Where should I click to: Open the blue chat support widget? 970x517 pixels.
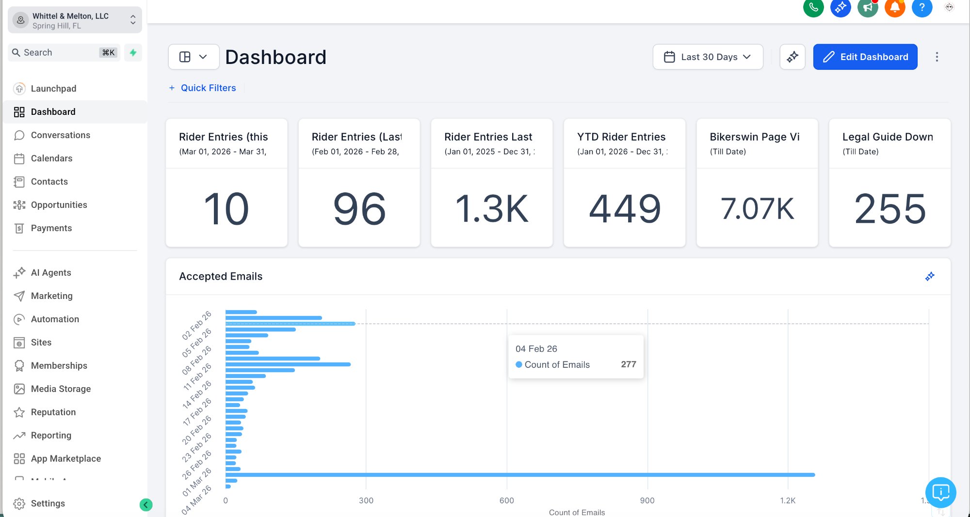[940, 492]
